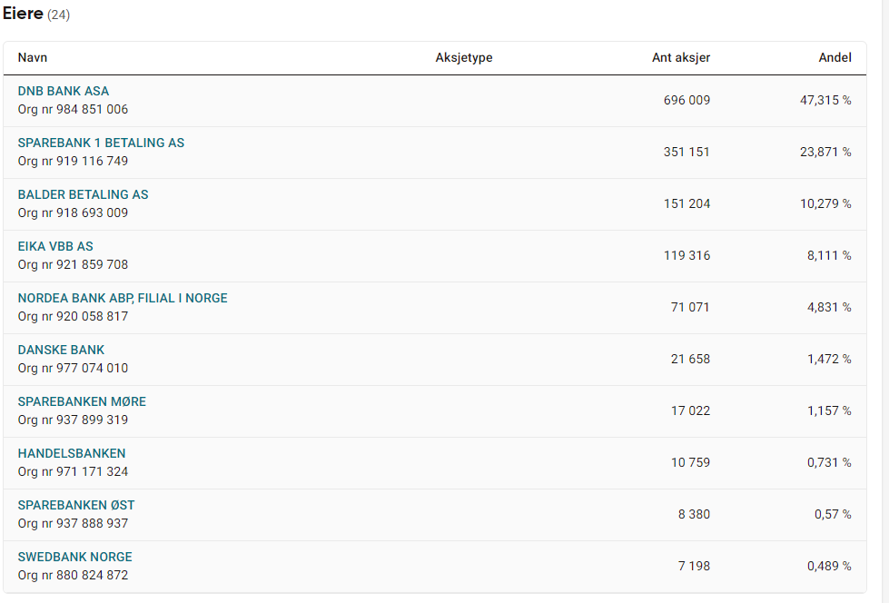Image resolution: width=889 pixels, height=603 pixels.
Task: Click the 23,871 % share value
Action: pos(825,152)
